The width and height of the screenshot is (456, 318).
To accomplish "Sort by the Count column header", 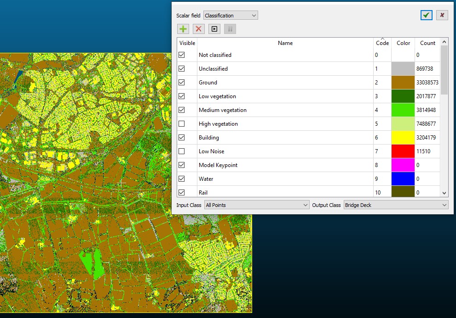I will (427, 43).
